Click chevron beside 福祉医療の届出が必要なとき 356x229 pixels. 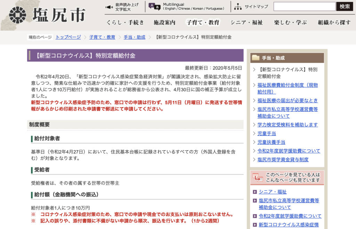[x=254, y=100]
